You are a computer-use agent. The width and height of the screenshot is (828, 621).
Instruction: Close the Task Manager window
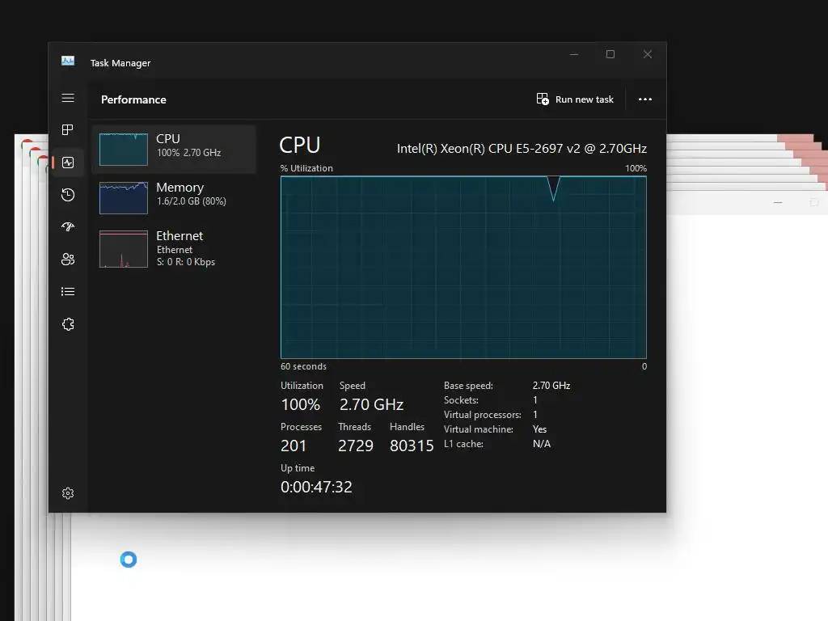click(648, 54)
